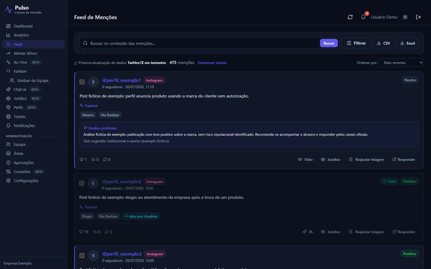Mark perfil_exemplo1 post as Visto

pyautogui.click(x=305, y=160)
